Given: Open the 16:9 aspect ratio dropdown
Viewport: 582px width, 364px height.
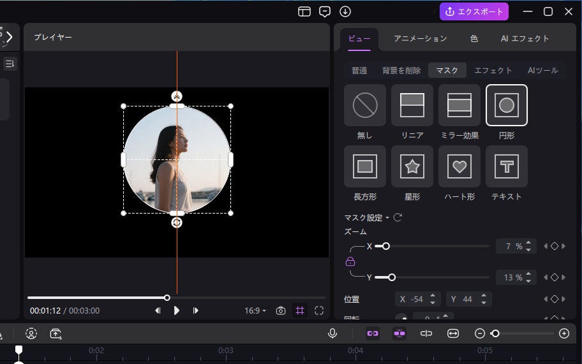Looking at the screenshot, I should click(x=255, y=310).
